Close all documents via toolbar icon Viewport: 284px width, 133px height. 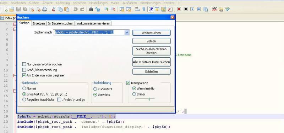click(x=38, y=9)
